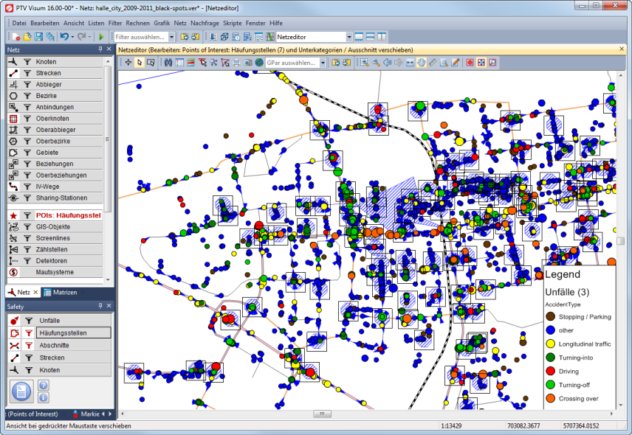Click the find binoculars icon
632x435 pixels.
(168, 63)
